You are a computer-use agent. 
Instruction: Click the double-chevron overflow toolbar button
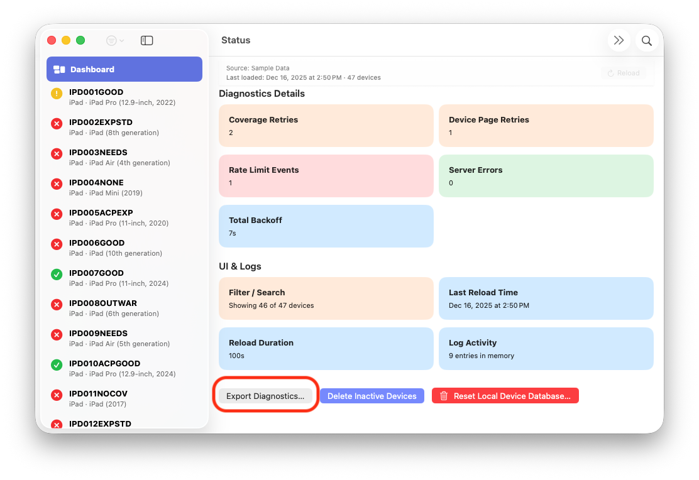click(619, 41)
